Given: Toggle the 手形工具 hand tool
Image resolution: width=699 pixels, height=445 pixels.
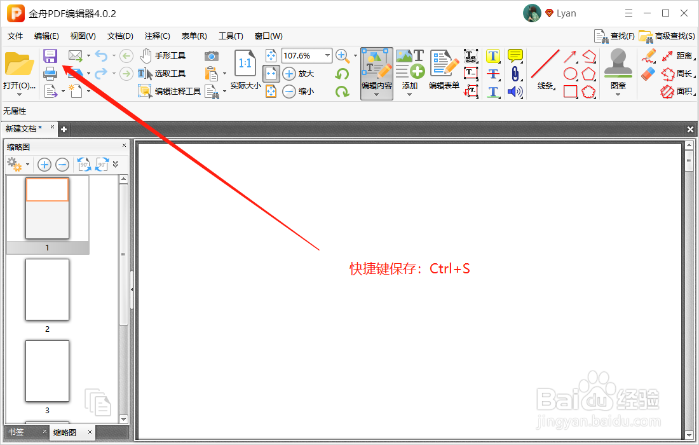Looking at the screenshot, I should (162, 56).
